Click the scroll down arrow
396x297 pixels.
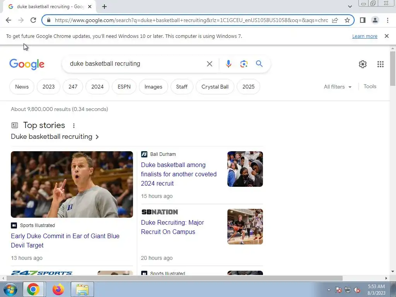coord(393,272)
